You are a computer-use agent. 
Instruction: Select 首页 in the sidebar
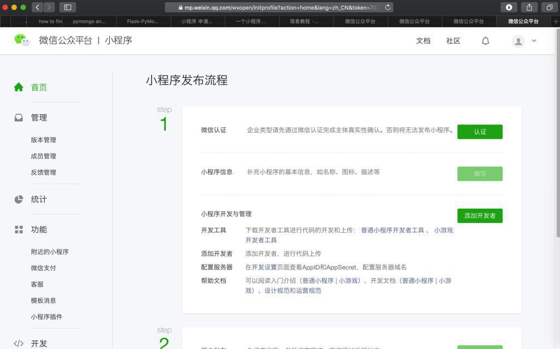39,87
